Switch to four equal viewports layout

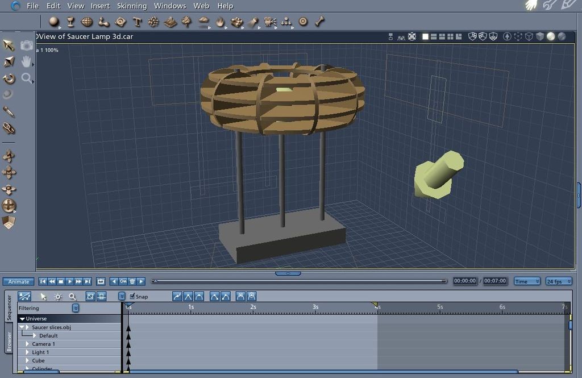pos(450,36)
